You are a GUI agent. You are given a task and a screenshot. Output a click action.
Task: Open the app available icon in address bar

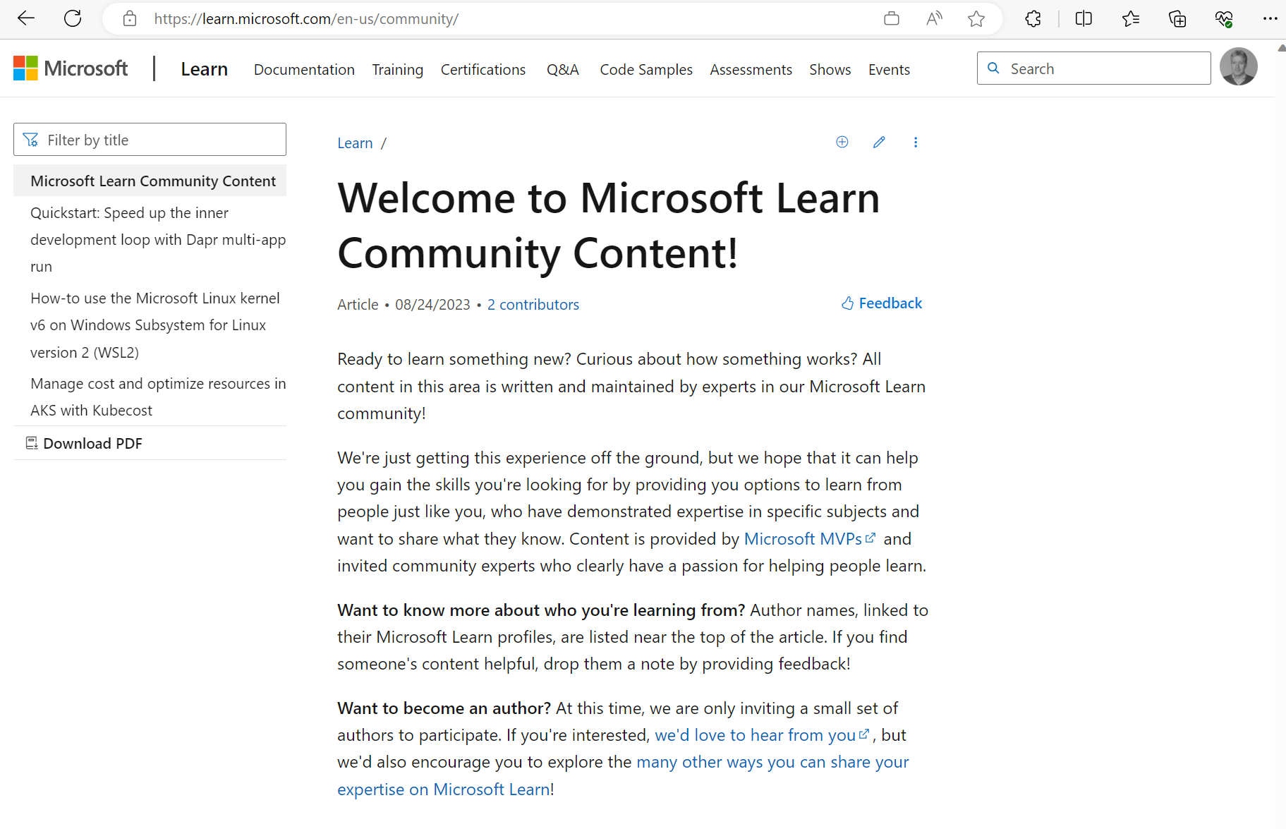point(892,18)
